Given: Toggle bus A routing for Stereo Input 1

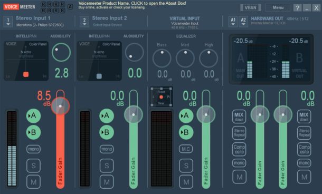Looking at the screenshot, I should click(33, 116).
